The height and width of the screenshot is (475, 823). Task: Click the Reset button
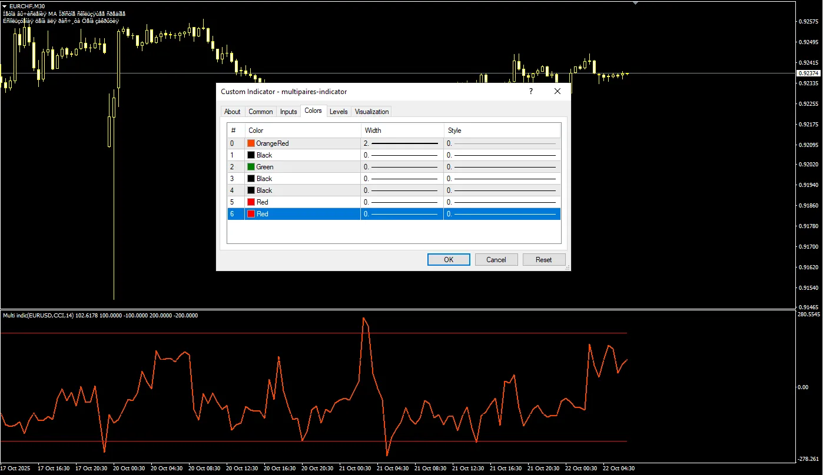tap(543, 260)
